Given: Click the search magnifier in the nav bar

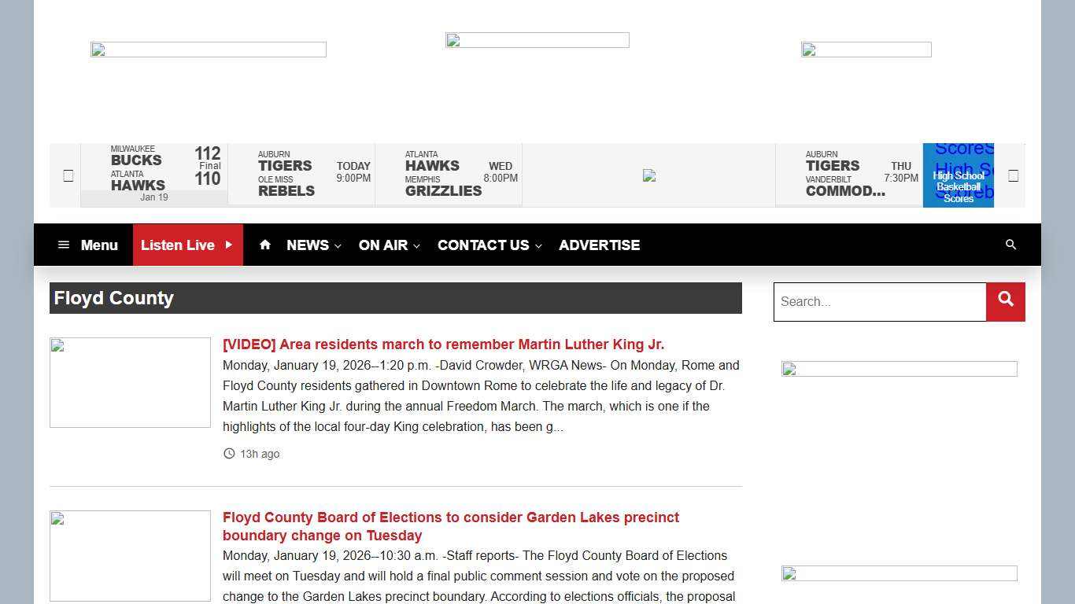Looking at the screenshot, I should point(1010,245).
